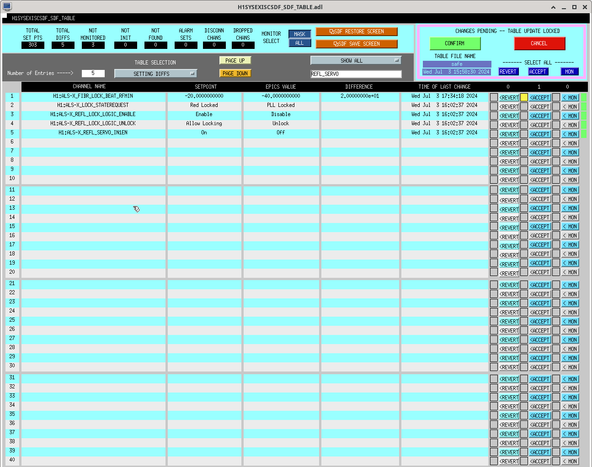Click the 2.00000000e+01 difference value
Screen dimensions: 592x467
[360, 96]
